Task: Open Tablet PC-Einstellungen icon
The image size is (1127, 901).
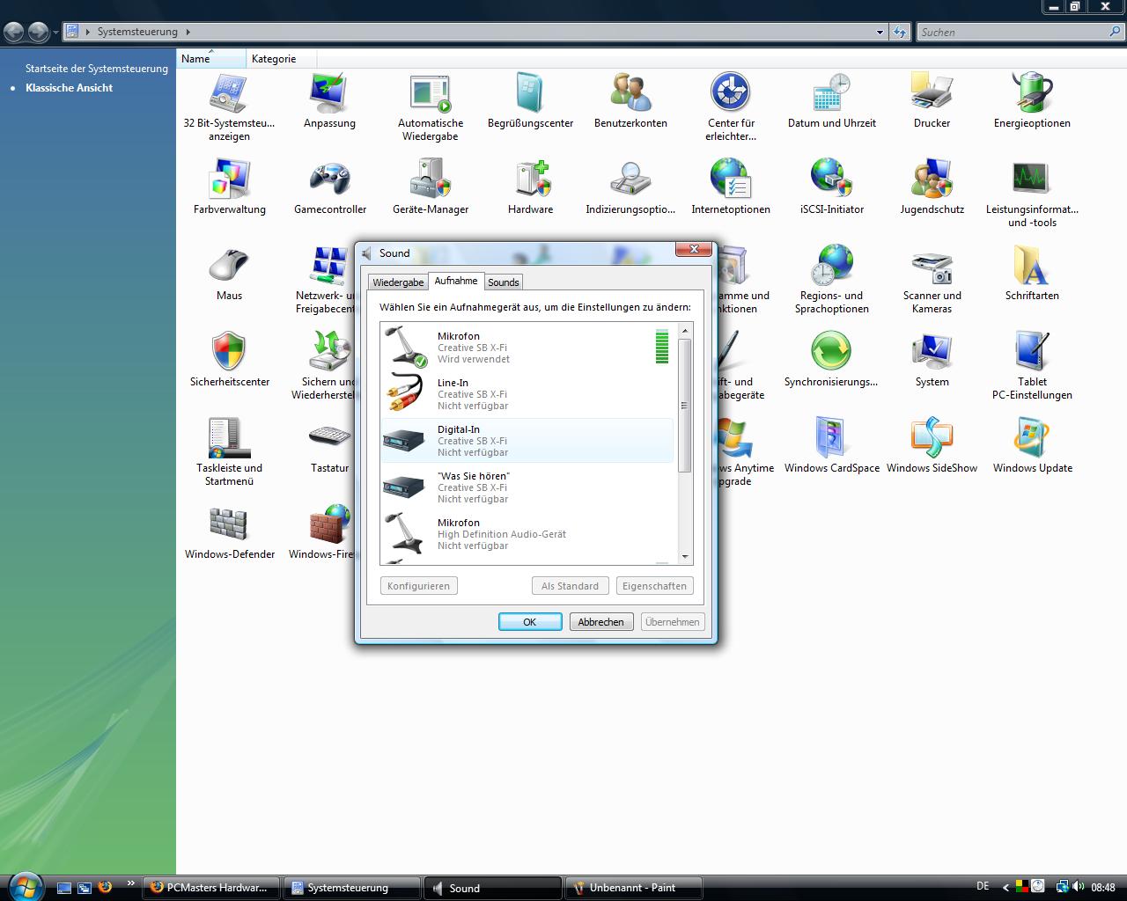Action: pos(1032,352)
